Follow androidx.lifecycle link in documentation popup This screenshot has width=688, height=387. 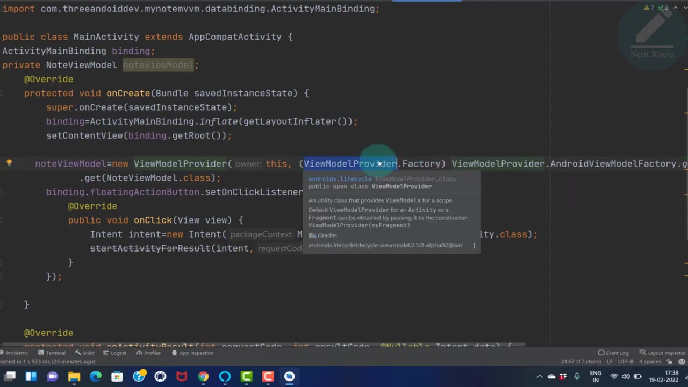tap(339, 179)
